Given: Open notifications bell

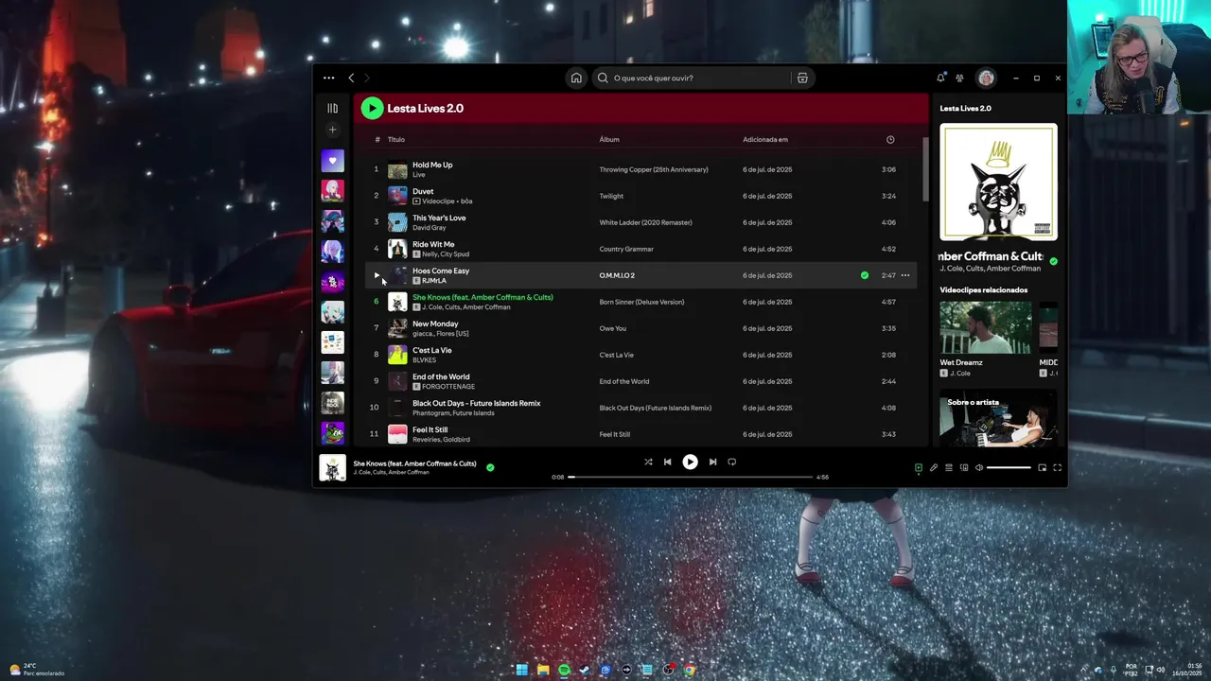Looking at the screenshot, I should click(940, 78).
